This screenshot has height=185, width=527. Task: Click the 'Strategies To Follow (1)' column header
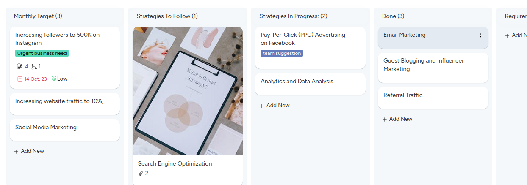167,16
